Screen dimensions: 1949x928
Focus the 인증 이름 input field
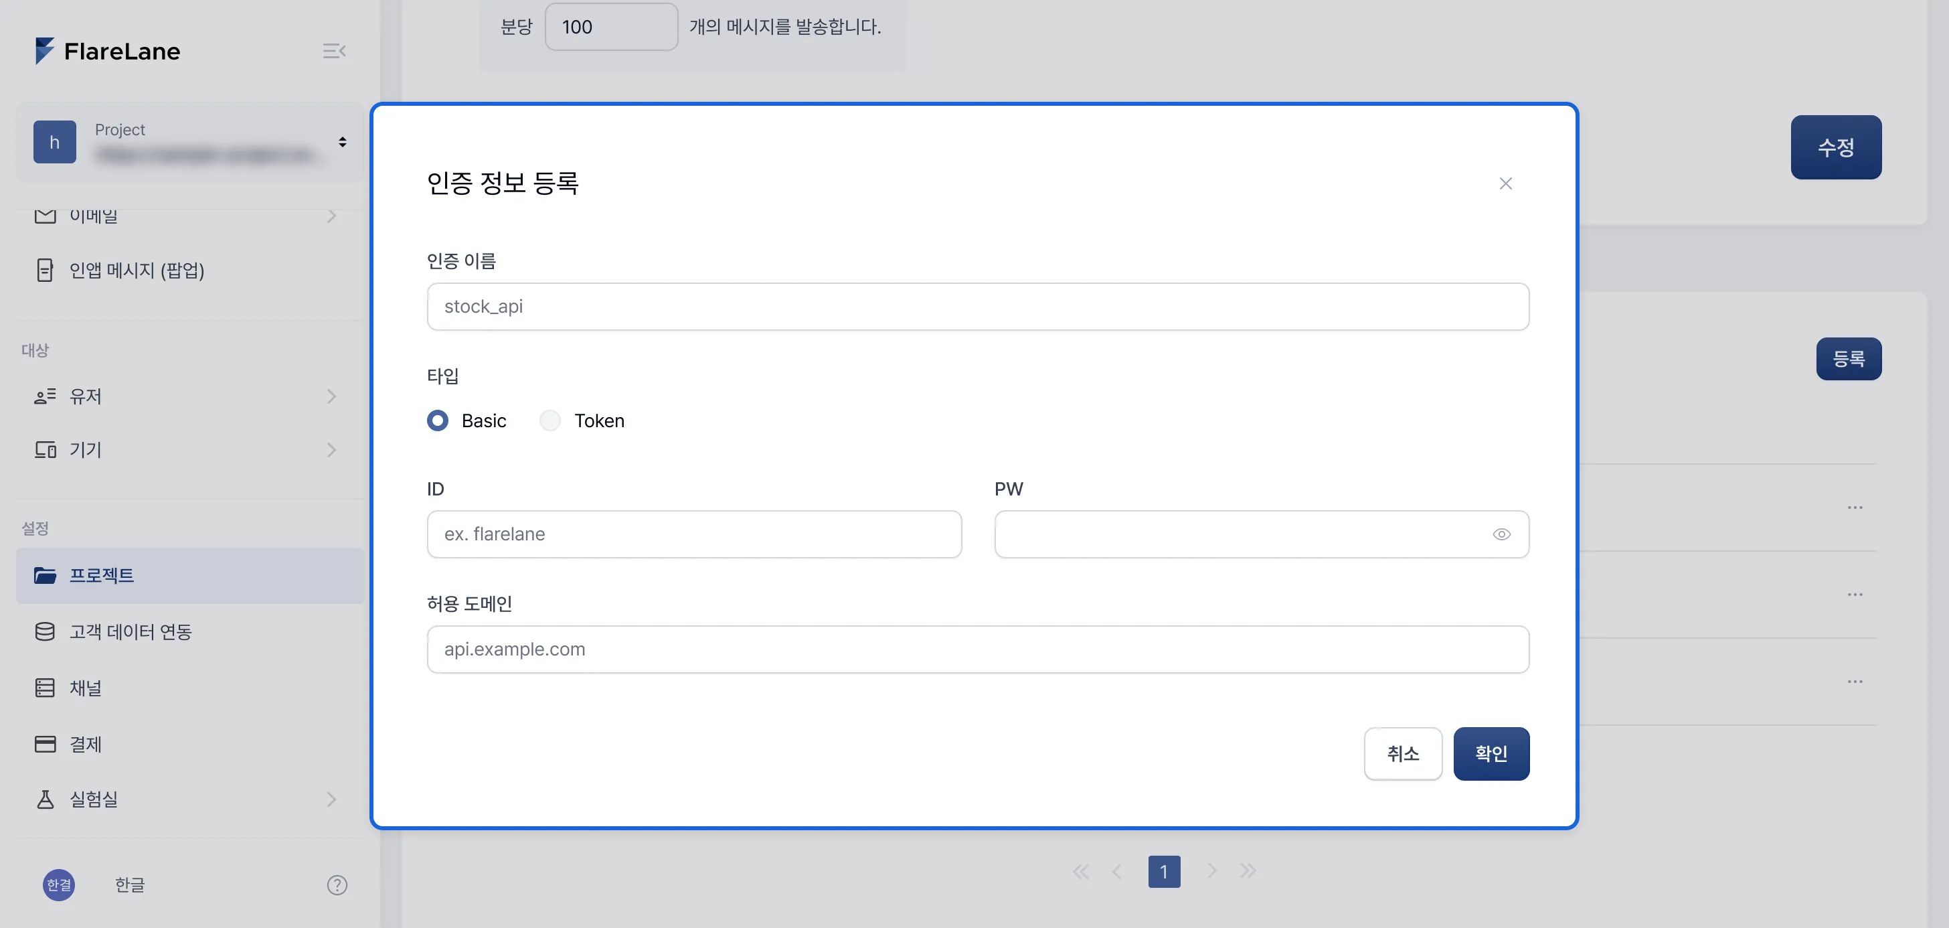tap(978, 307)
